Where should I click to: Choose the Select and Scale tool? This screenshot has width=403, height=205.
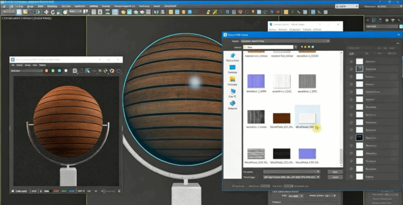tap(59, 12)
